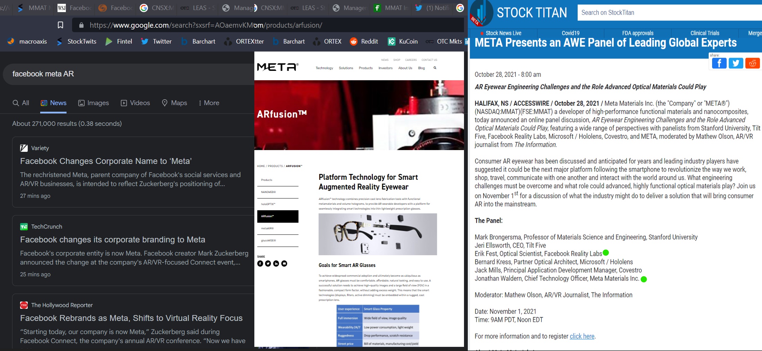762x351 pixels.
Task: Open 'Facebook Rebrands as Meta' Hollywood Reporter headline
Action: click(x=131, y=318)
